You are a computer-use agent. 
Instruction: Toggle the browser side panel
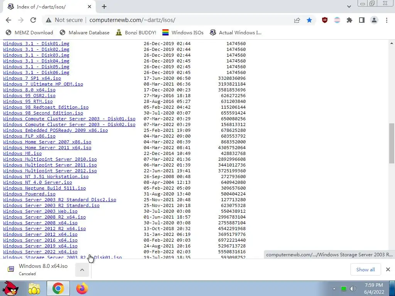coord(362,20)
